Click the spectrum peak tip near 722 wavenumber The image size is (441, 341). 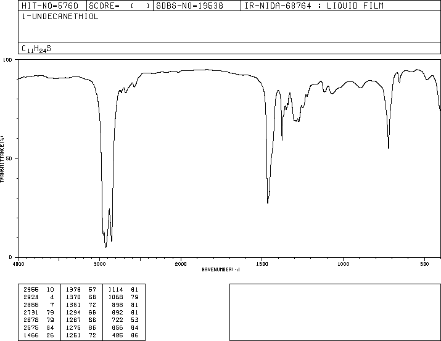tap(389, 148)
